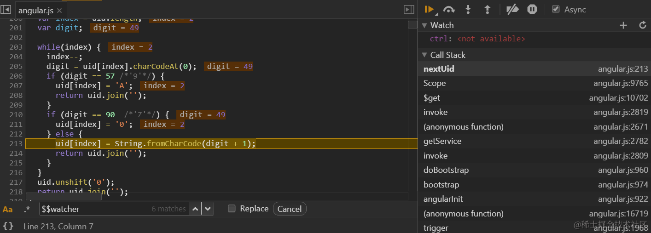The width and height of the screenshot is (651, 233).
Task: Hide the debugger sidebar panel
Action: pos(408,9)
